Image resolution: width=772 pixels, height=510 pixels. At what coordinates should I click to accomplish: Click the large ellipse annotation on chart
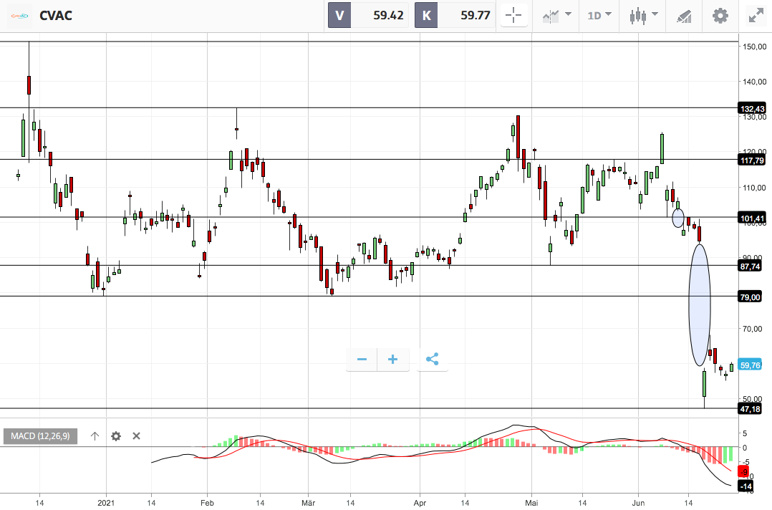(x=699, y=304)
